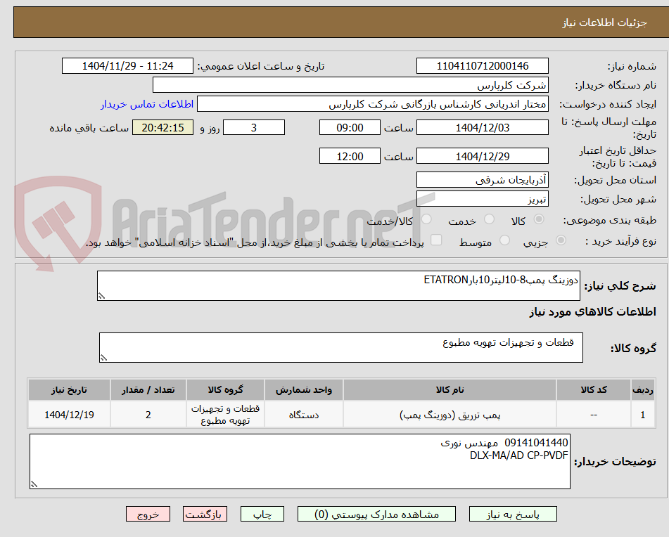Click the announcement date field 1404/11/29 - 11:24
The width and height of the screenshot is (669, 537).
pyautogui.click(x=127, y=66)
